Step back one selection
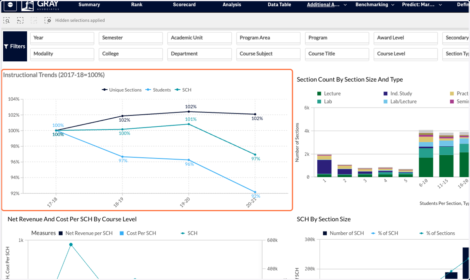The height and width of the screenshot is (280, 470). [20, 20]
